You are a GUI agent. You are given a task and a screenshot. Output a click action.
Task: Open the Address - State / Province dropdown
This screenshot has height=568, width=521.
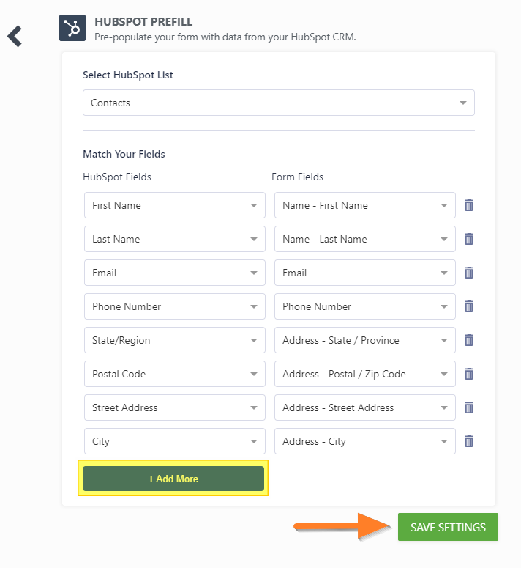click(365, 340)
